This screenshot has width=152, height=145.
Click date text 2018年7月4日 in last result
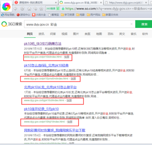click(32, 135)
